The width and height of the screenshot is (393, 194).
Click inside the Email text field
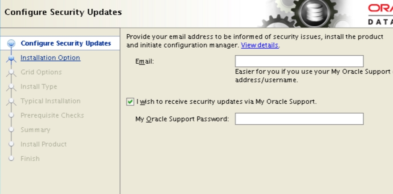click(x=299, y=61)
